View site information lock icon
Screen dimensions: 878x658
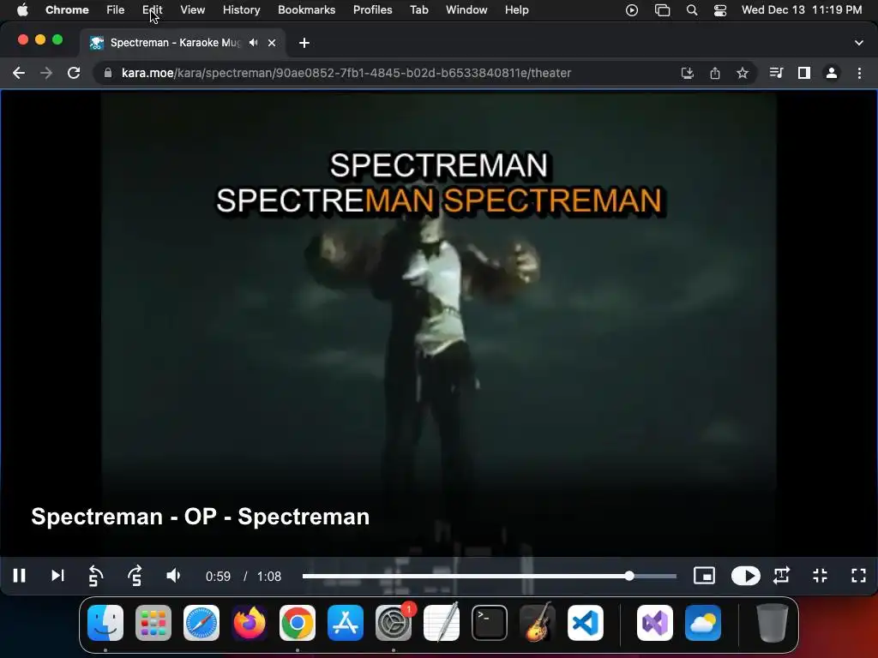tap(108, 74)
